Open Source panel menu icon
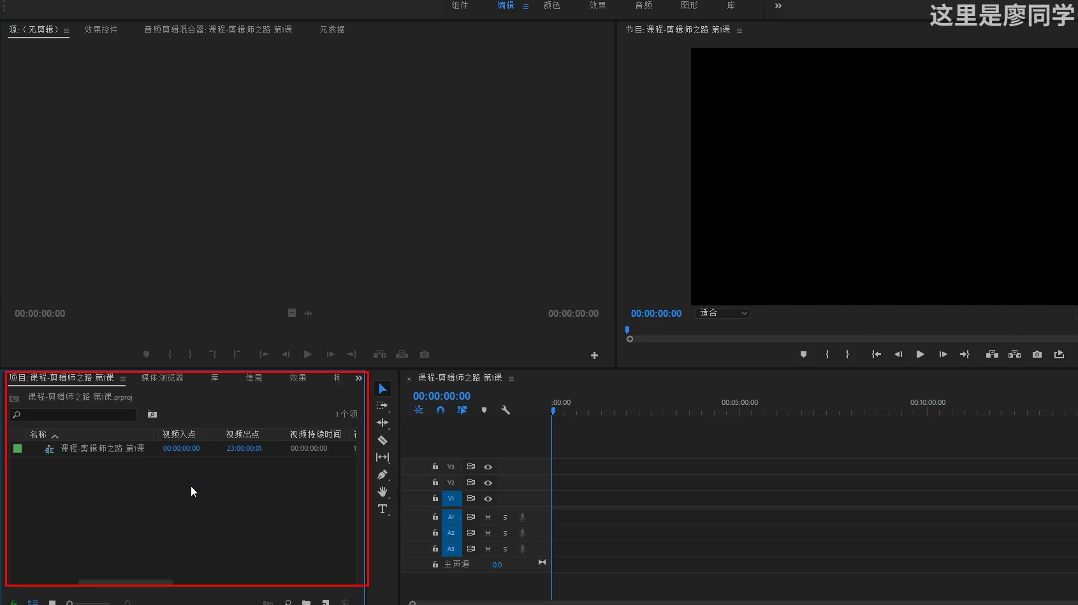 coord(66,31)
